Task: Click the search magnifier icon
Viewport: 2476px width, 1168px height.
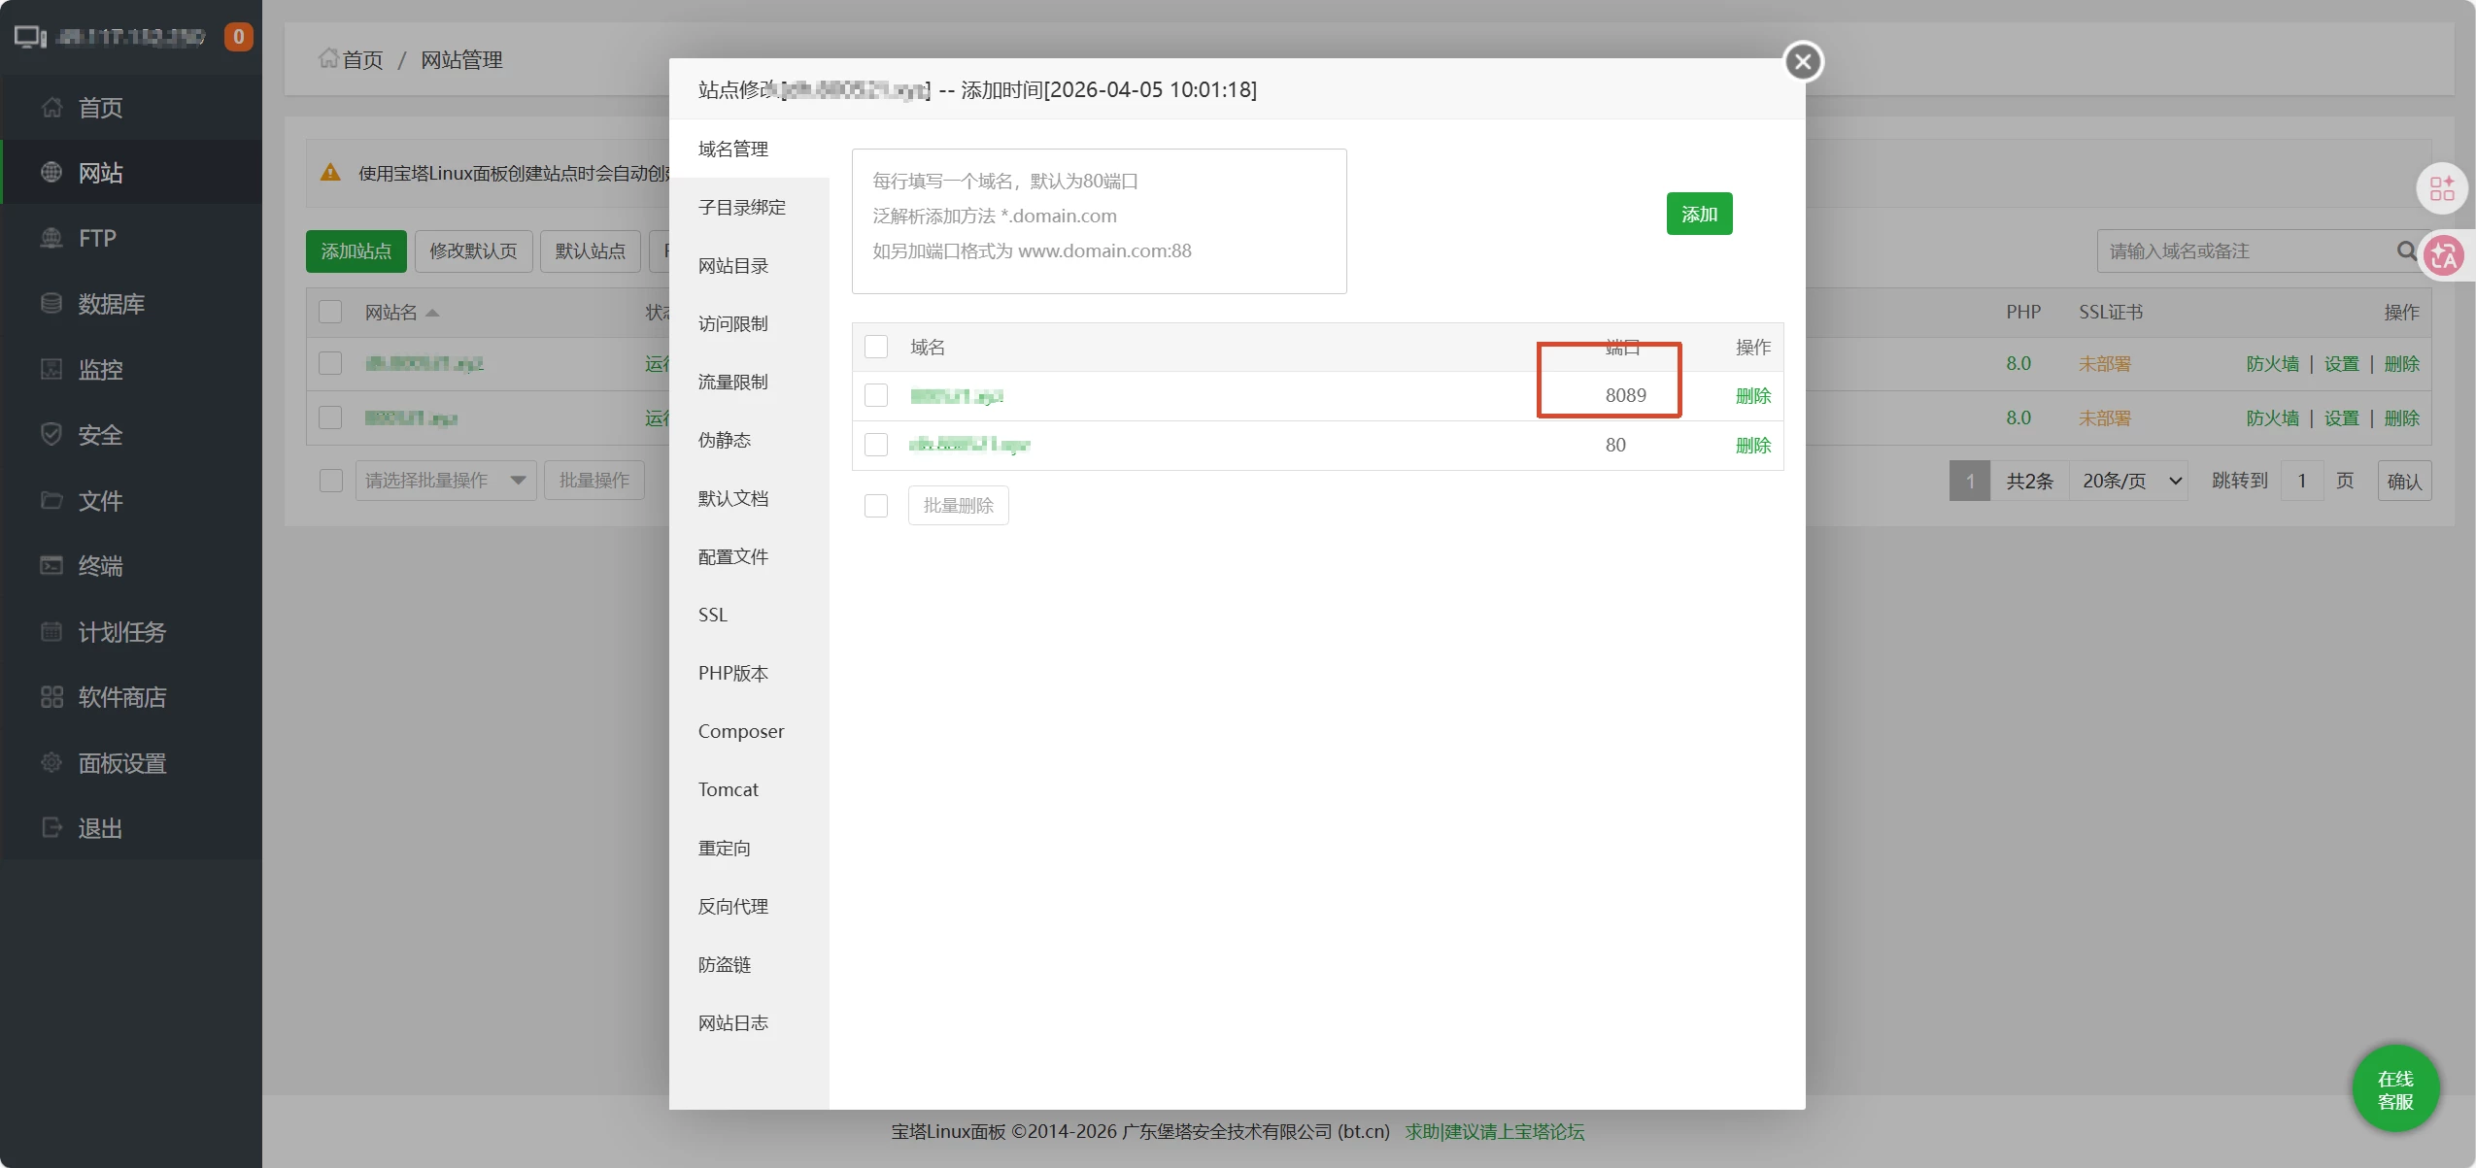Action: [2408, 250]
